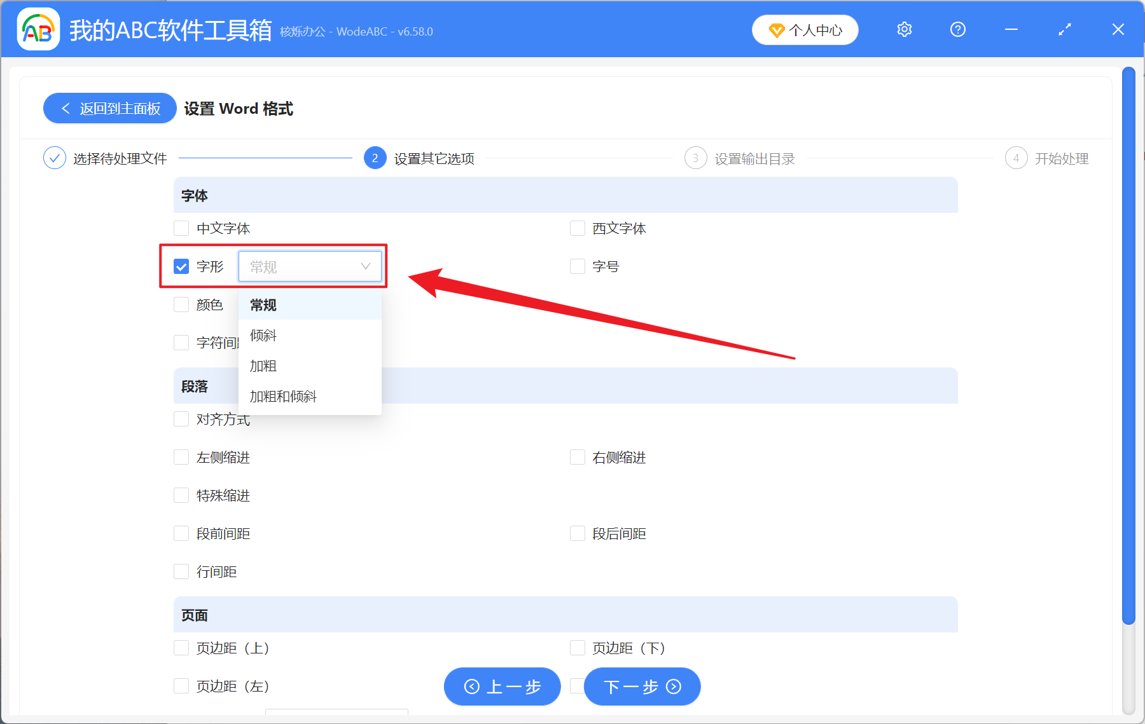Enable the 行间距 checkbox
Image resolution: width=1145 pixels, height=724 pixels.
181,571
